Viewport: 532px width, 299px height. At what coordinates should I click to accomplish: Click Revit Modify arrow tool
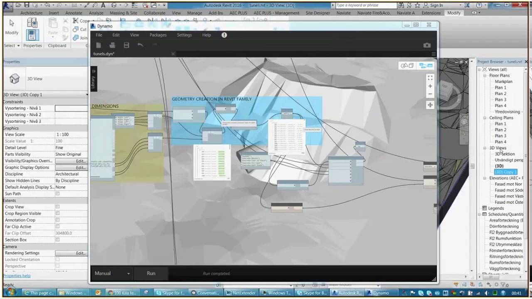point(12,26)
